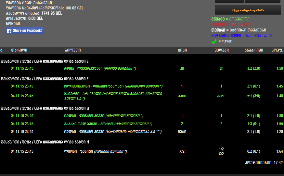This screenshot has height=176, width=284.
Task: Open the ოლიმპიაკოსი - დინამო ზაგრები bet row
Action: pyautogui.click(x=142, y=86)
